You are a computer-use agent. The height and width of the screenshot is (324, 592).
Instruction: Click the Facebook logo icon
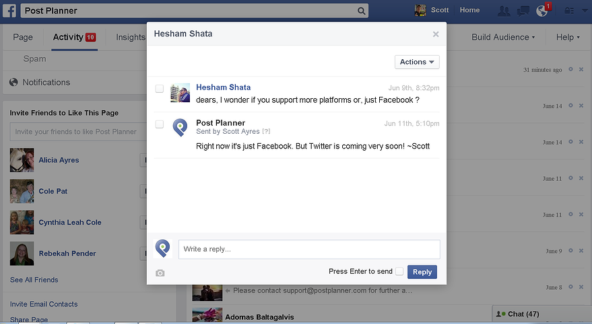pos(9,11)
